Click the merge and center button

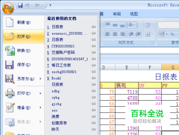click(147, 34)
